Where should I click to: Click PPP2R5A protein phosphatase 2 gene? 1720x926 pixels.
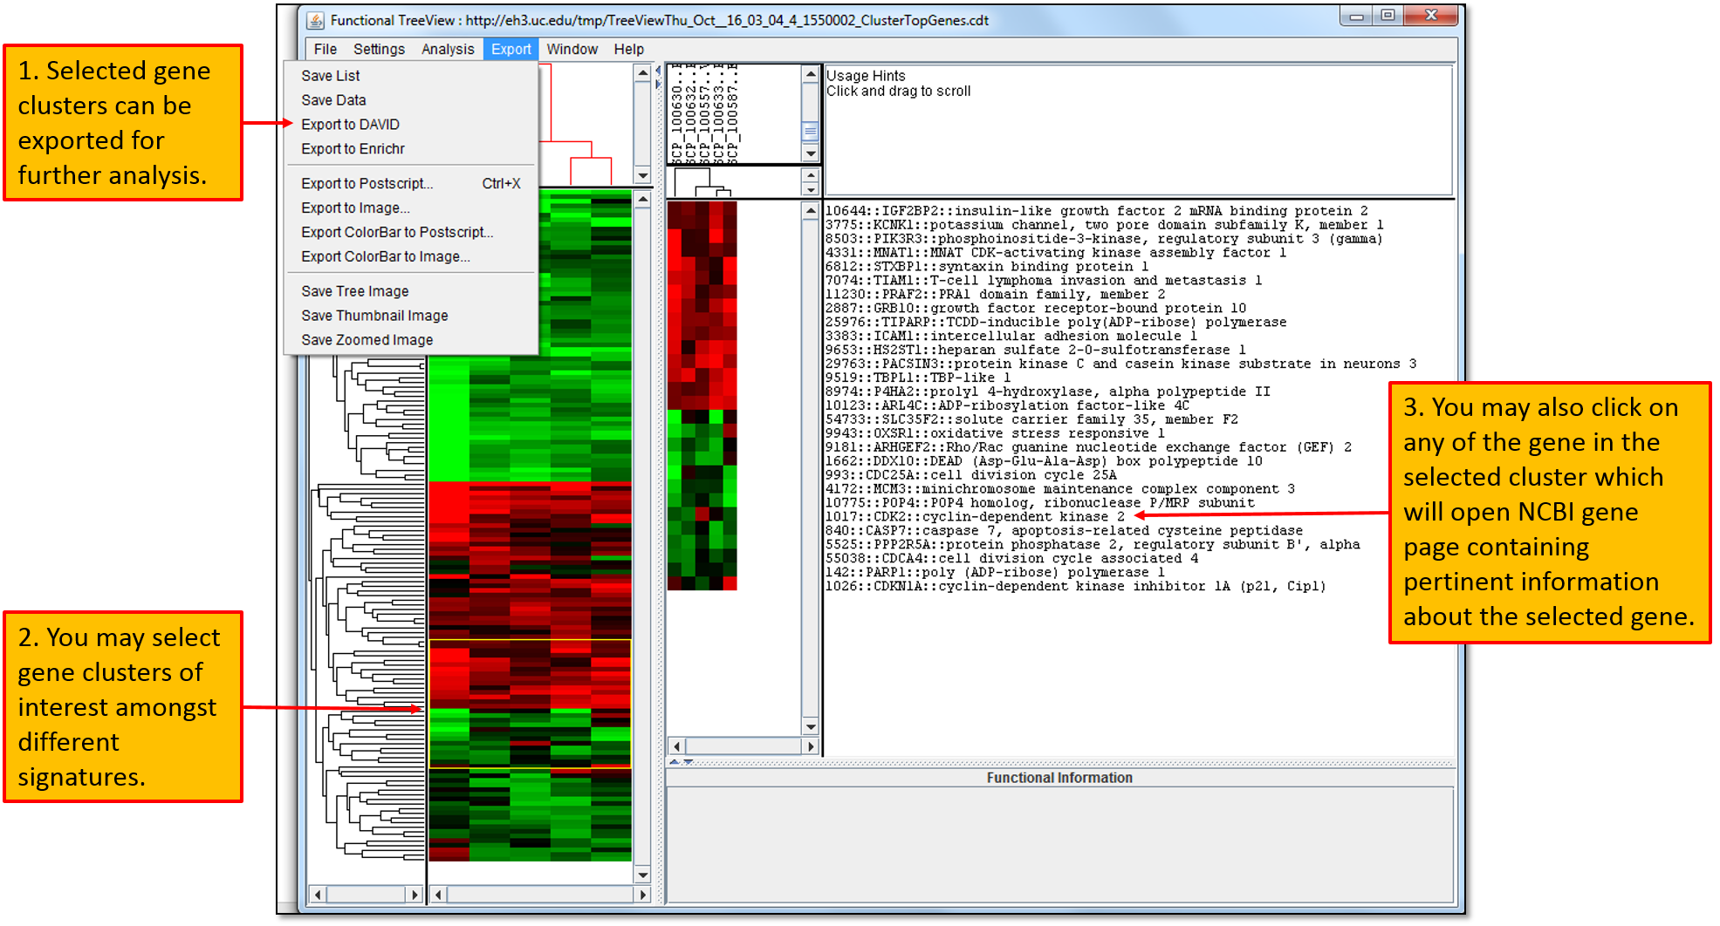click(x=1093, y=545)
